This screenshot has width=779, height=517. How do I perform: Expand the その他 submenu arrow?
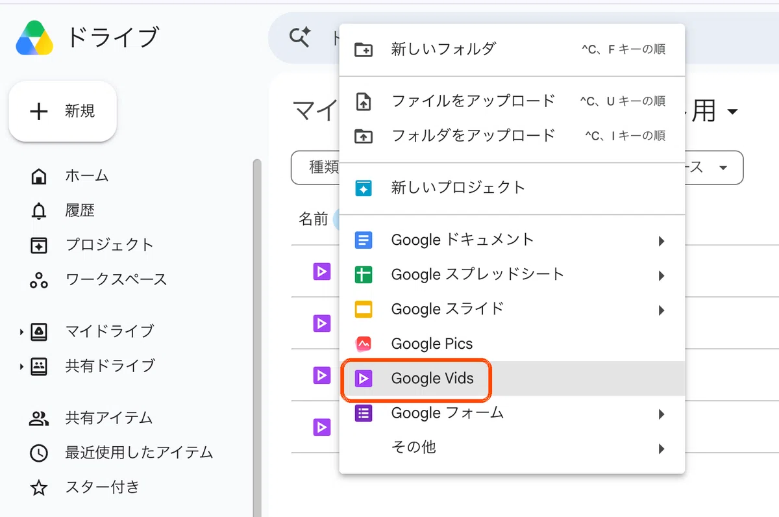click(x=662, y=448)
